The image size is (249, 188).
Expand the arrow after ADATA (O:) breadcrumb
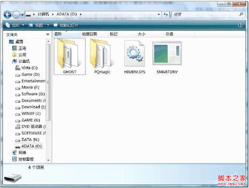point(81,15)
